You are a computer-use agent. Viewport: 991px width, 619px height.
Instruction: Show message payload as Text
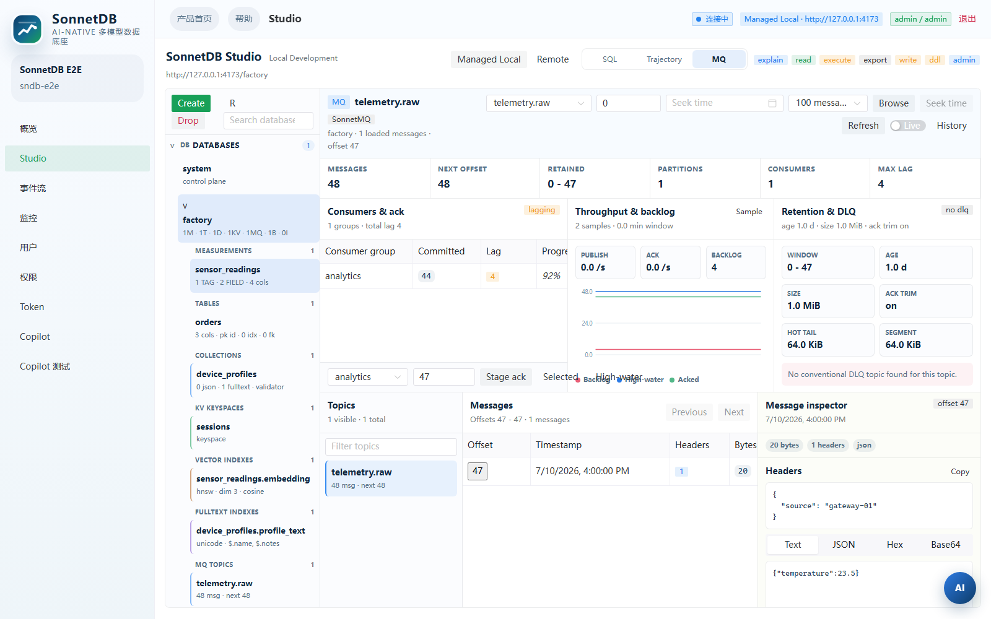[792, 545]
